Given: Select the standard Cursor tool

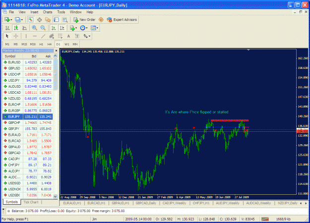Looking at the screenshot, I should tap(7, 36).
